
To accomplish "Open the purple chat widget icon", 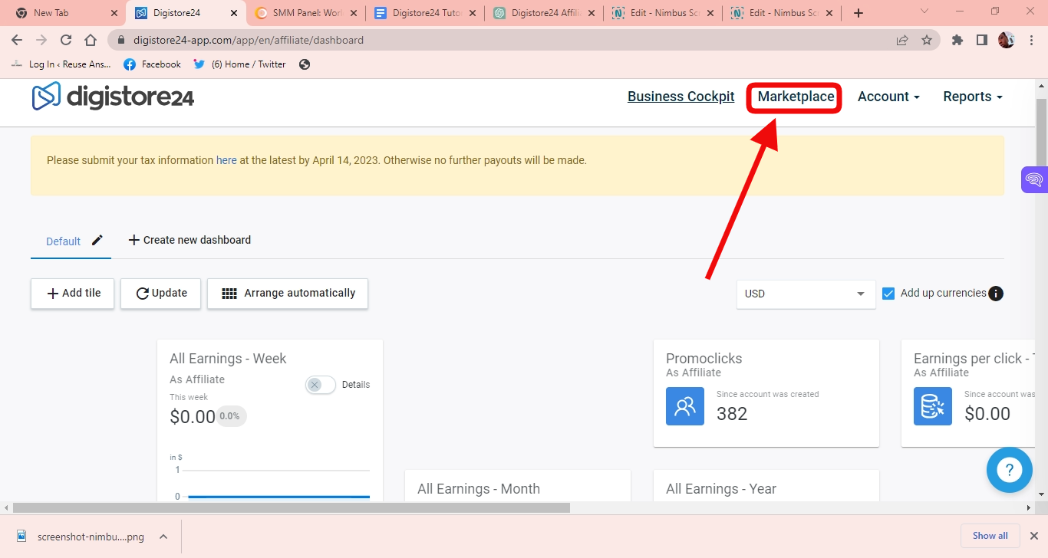I will coord(1034,180).
